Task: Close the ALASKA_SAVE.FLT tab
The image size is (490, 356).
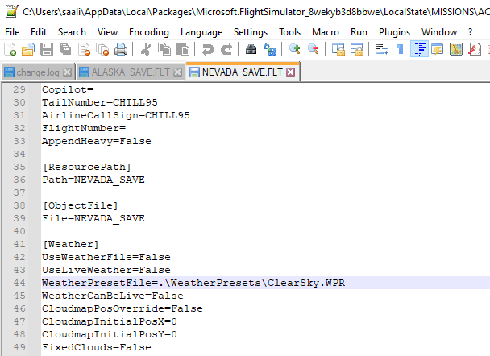Action: [x=177, y=72]
